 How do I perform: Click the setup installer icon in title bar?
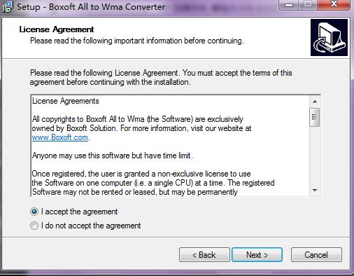point(8,6)
